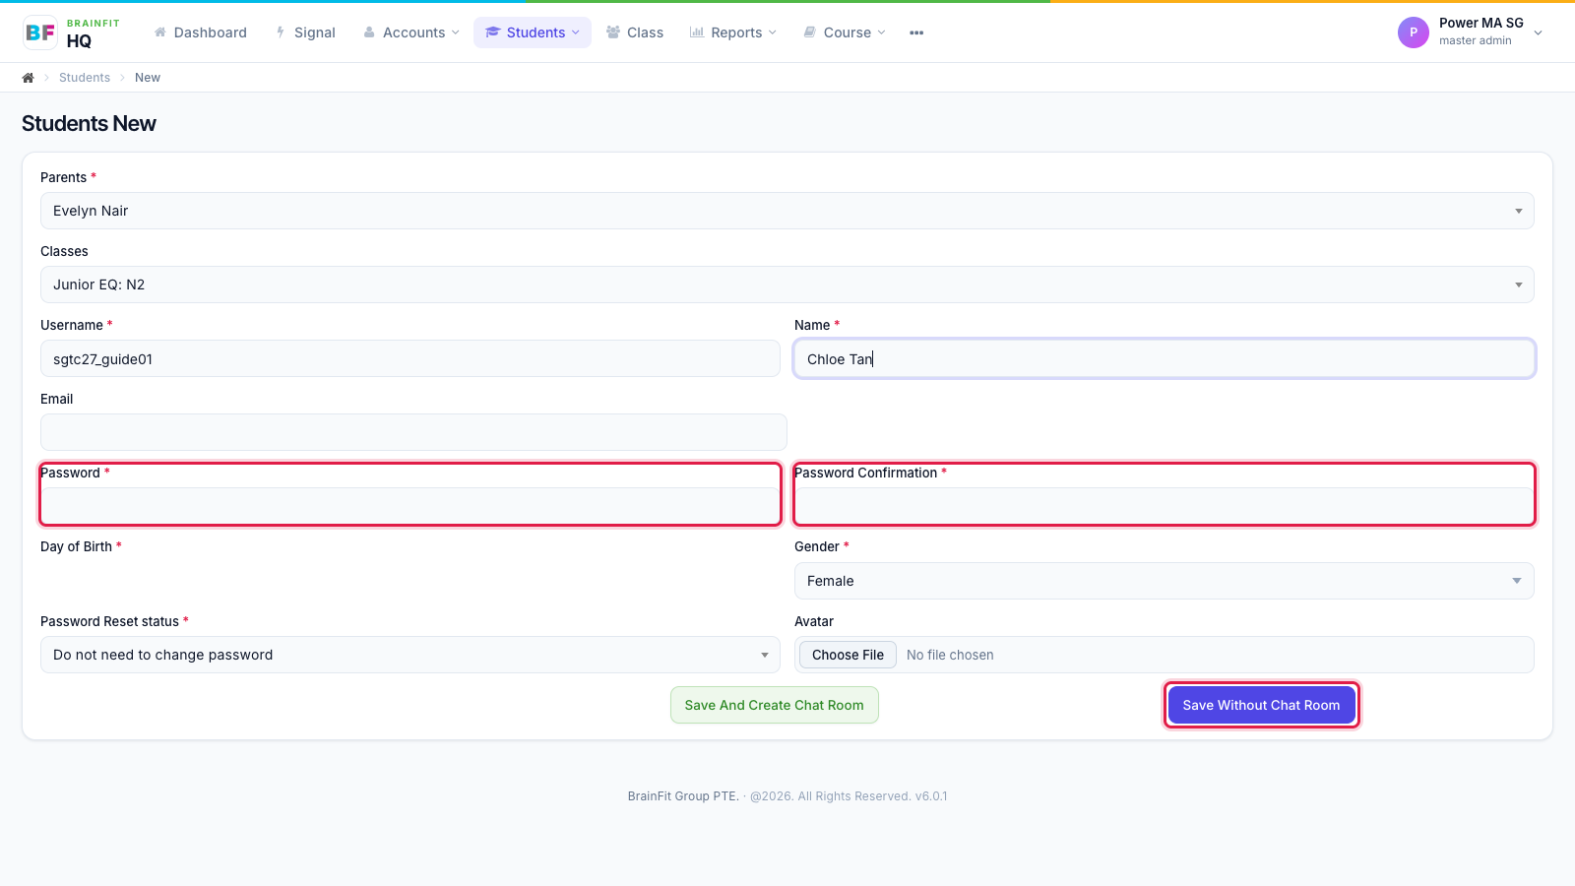
Task: Click Choose File for the avatar
Action: point(848,655)
